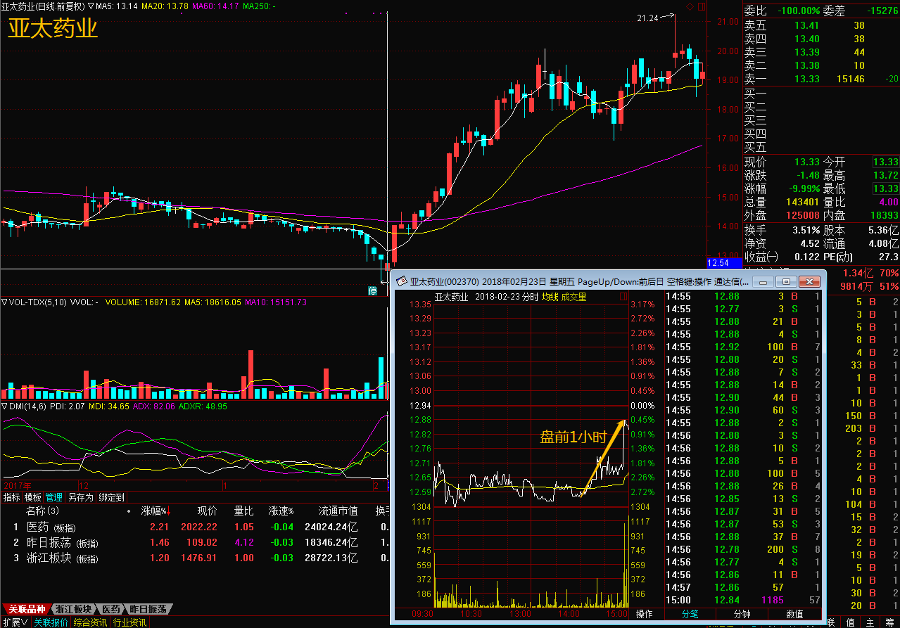Expand the 扩展 menu at bottom left
This screenshot has width=900, height=628.
point(15,622)
